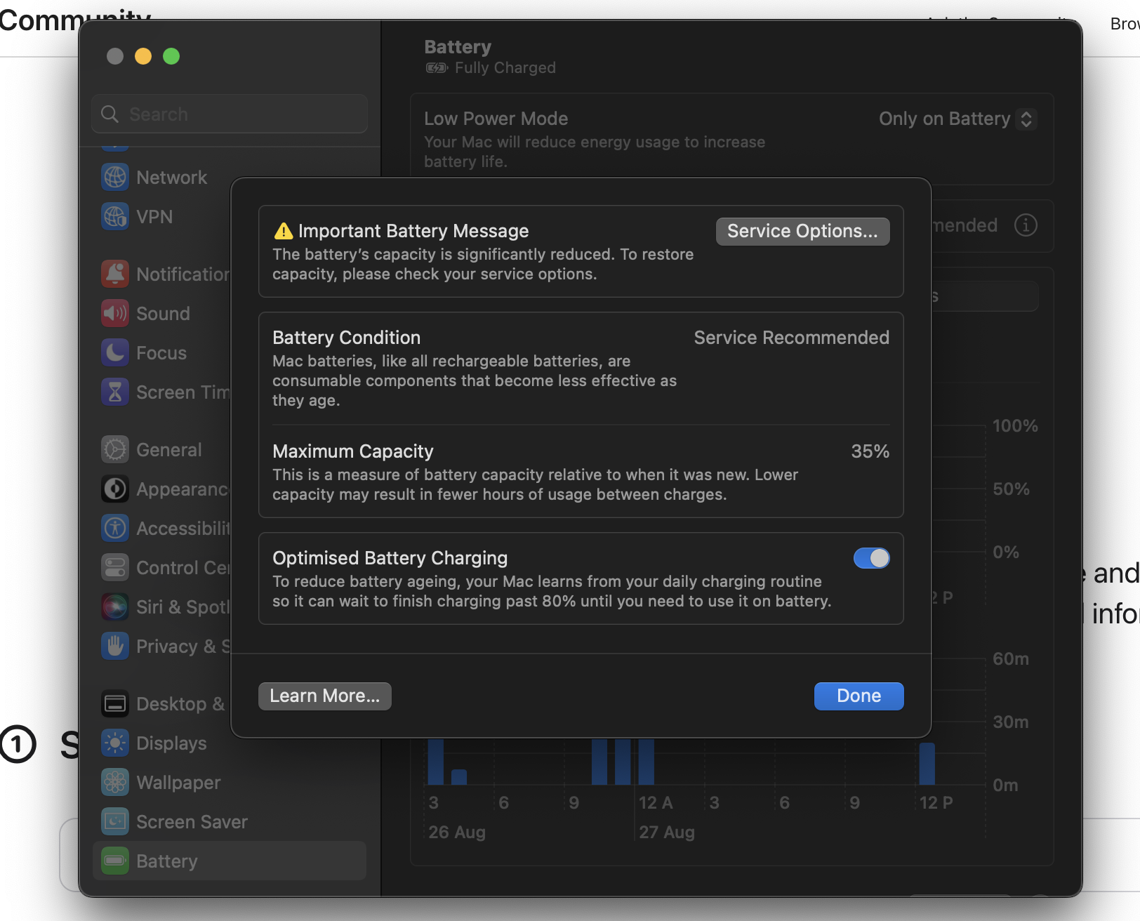Click the Learn More button
Image resolution: width=1140 pixels, height=921 pixels.
click(324, 696)
